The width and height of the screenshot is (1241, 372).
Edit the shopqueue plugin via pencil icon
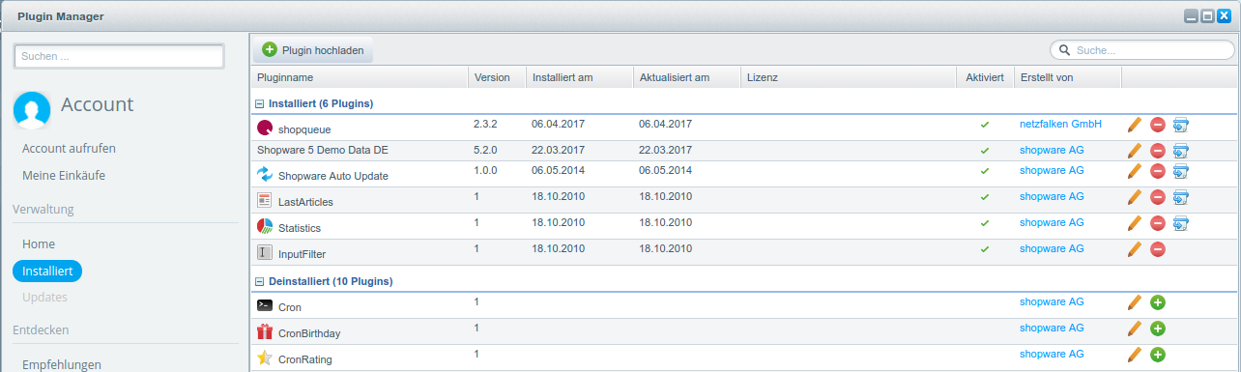pos(1135,125)
